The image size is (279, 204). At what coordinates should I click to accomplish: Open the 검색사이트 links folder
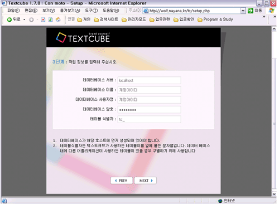click(106, 20)
